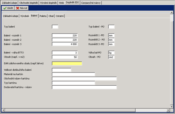
Task: Open the Výrobní doplněk tab
Action: click(x=49, y=2)
